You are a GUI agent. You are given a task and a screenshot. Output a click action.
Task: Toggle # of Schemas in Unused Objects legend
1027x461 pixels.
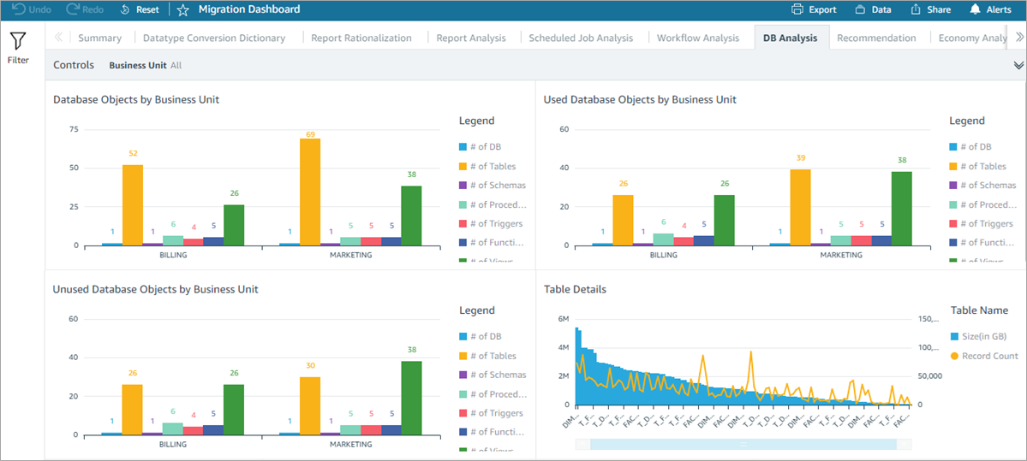(x=493, y=375)
